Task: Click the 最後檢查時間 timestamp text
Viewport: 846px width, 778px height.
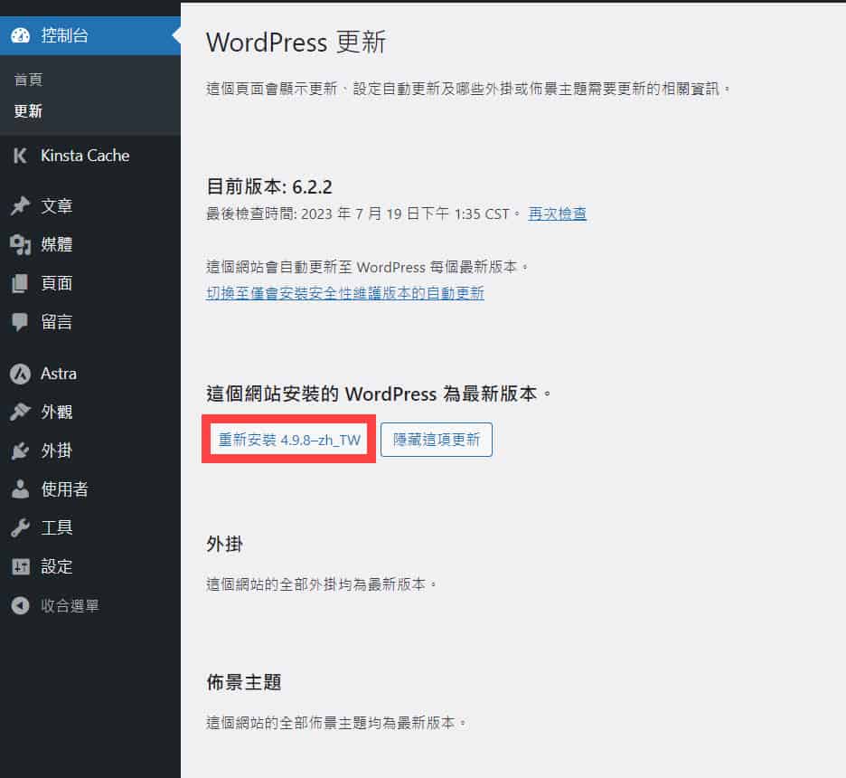Action: coord(362,213)
